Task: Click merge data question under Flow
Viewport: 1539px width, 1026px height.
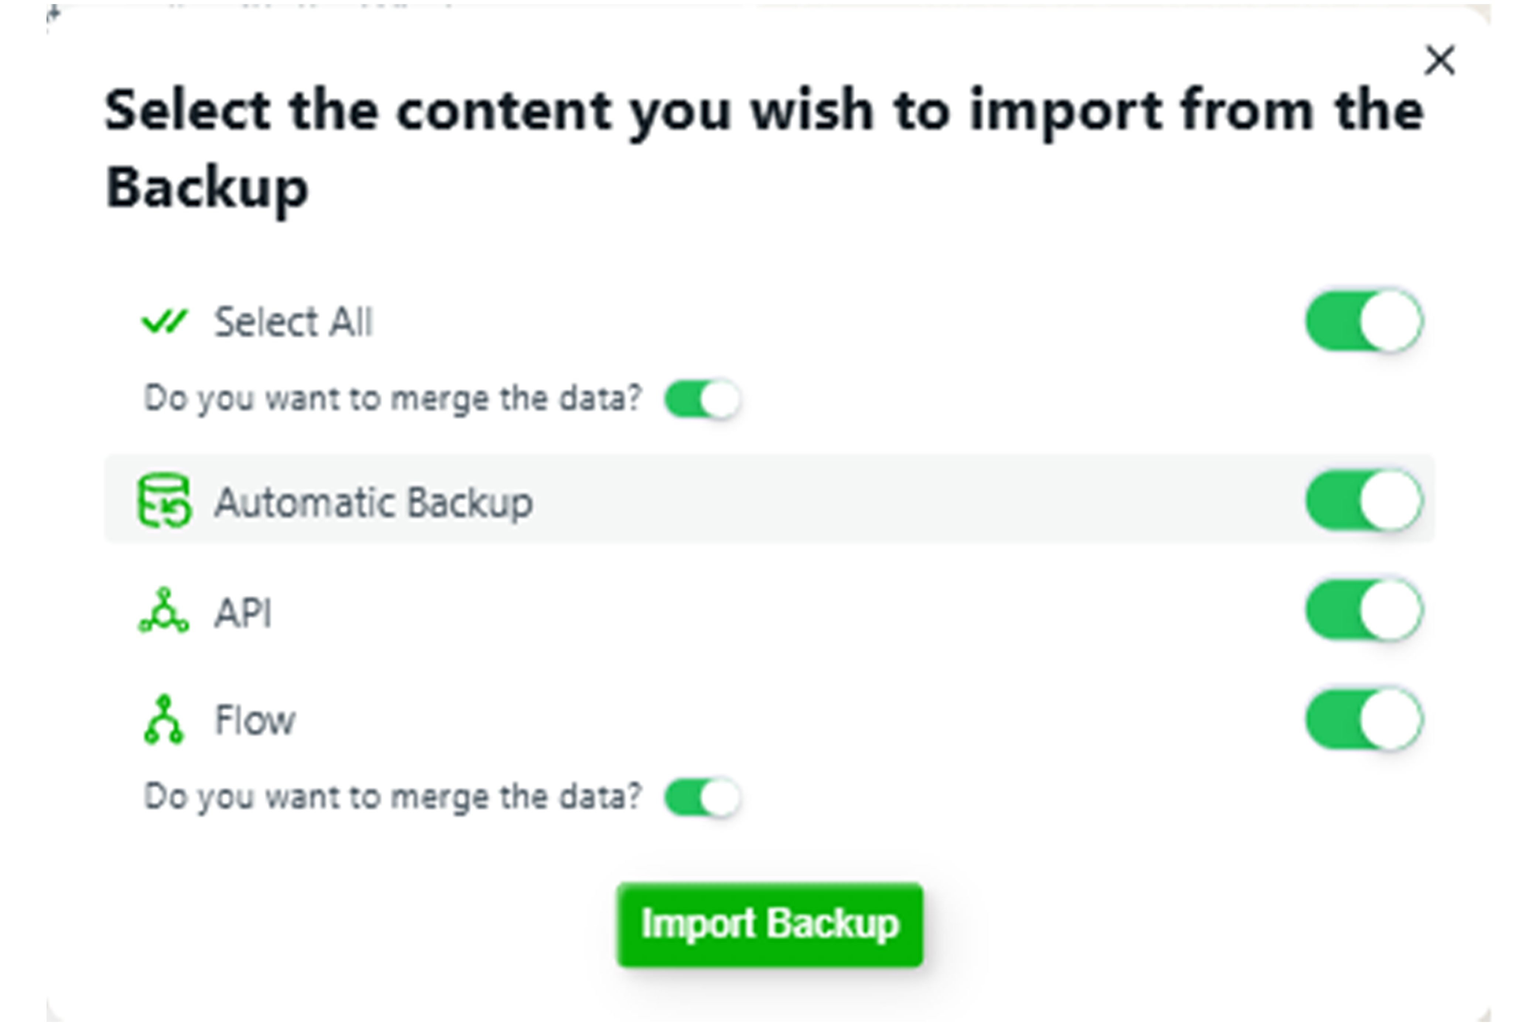Action: (393, 797)
